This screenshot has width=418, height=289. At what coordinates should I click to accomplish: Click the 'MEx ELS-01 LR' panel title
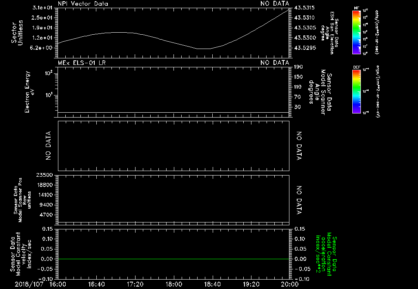[82, 62]
